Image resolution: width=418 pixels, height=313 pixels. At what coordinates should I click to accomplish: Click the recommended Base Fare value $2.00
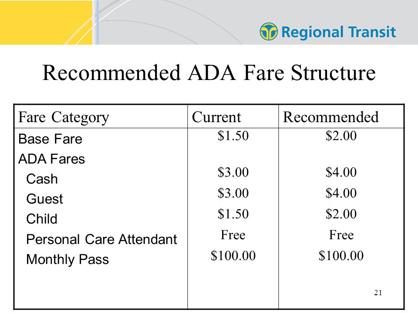tap(341, 136)
